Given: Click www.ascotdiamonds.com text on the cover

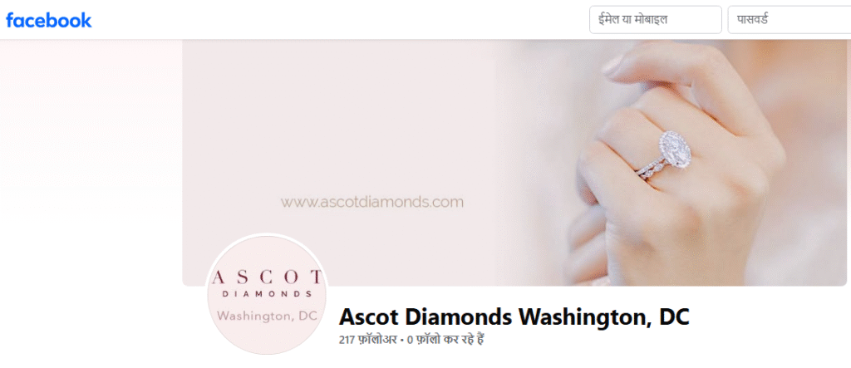Looking at the screenshot, I should [x=371, y=203].
